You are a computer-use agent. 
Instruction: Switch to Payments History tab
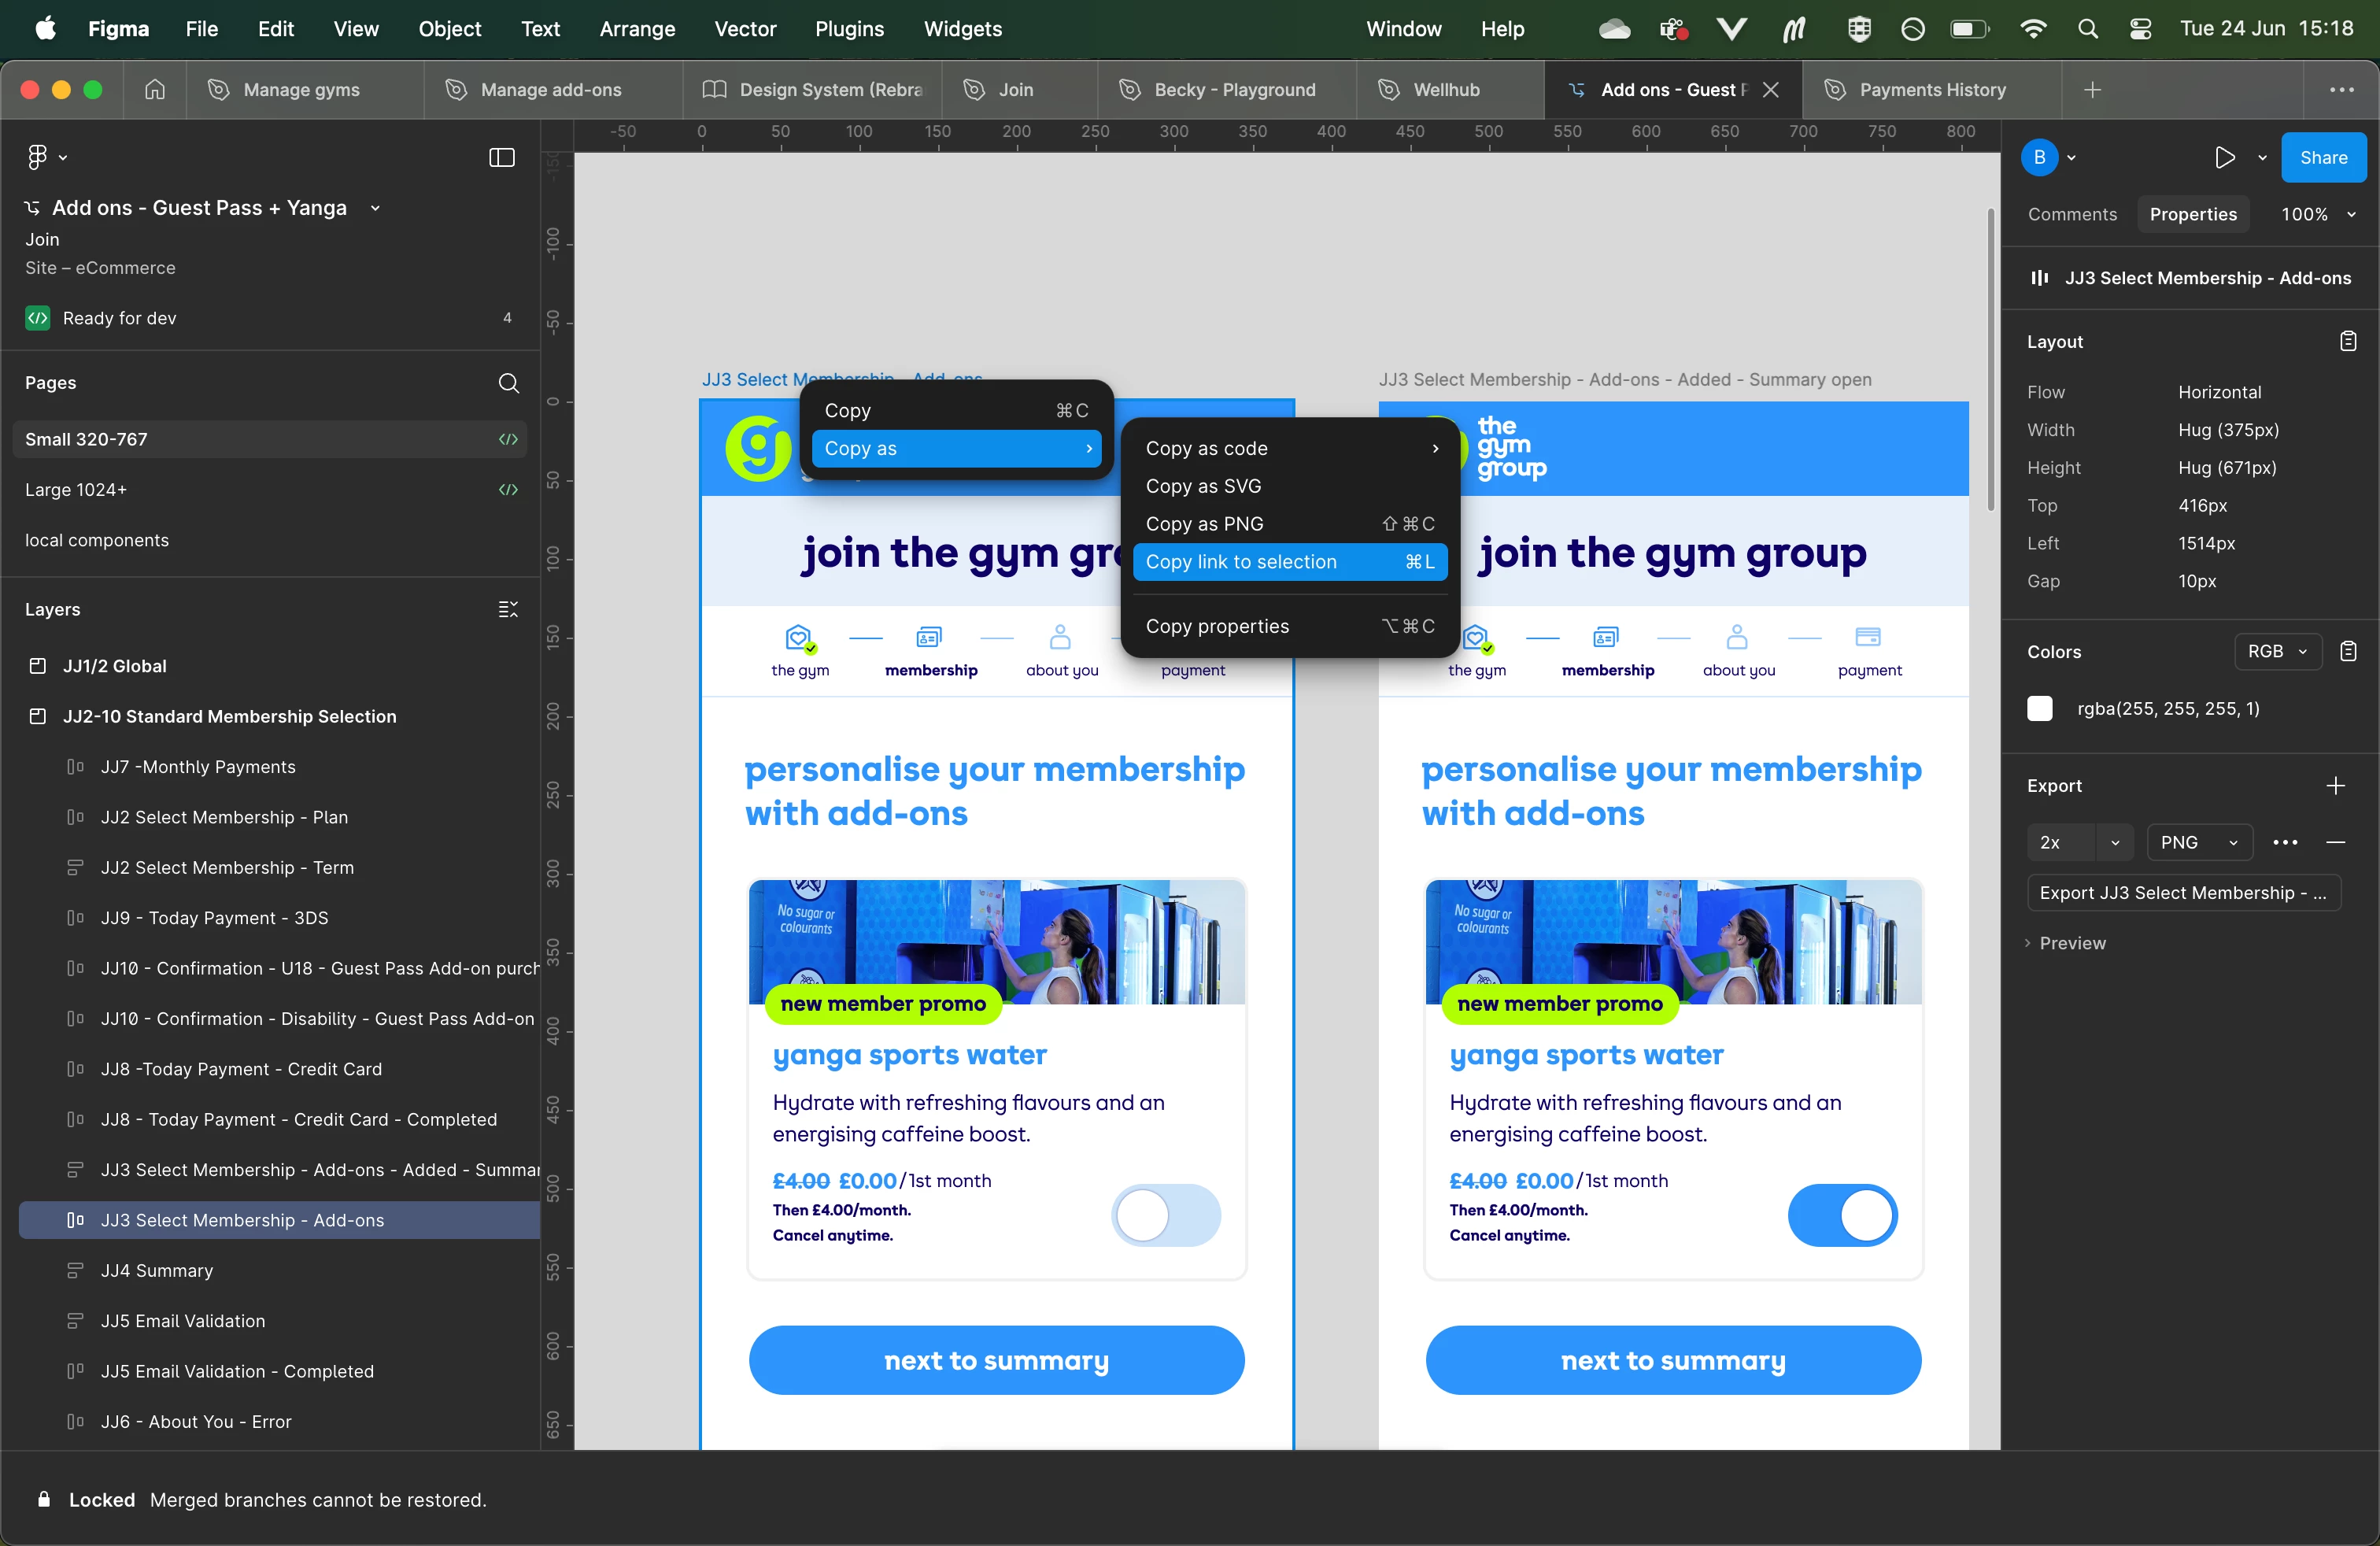tap(1932, 90)
